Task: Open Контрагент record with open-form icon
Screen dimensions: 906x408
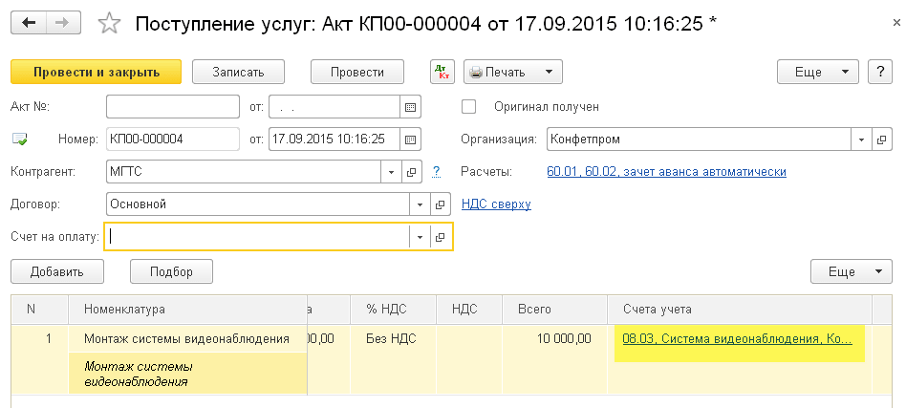Action: pyautogui.click(x=413, y=172)
